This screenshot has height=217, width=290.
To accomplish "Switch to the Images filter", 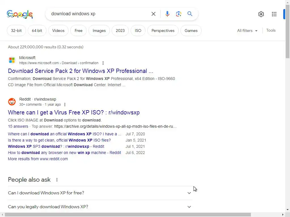I will pos(99,31).
